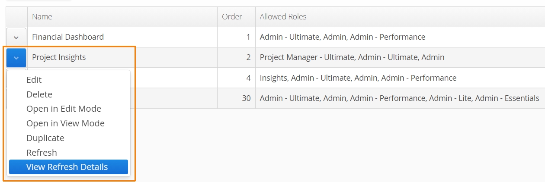Select the Financial Dashboard name cell
Image resolution: width=545 pixels, height=182 pixels.
click(x=122, y=37)
